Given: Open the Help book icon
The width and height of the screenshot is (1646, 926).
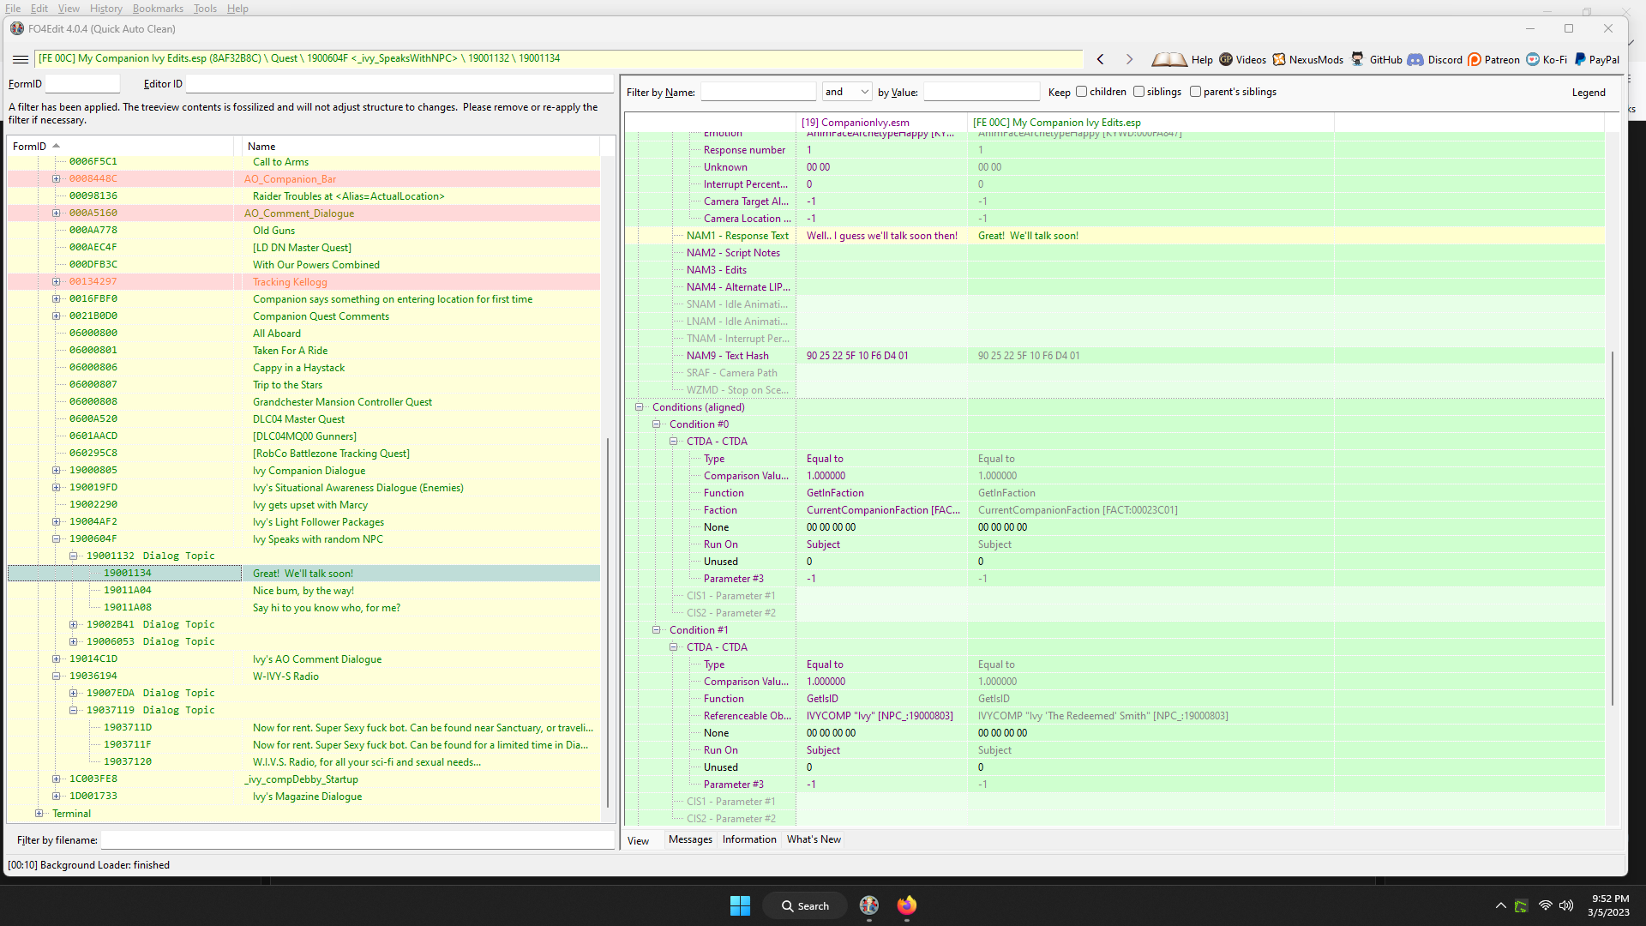Looking at the screenshot, I should tap(1169, 59).
